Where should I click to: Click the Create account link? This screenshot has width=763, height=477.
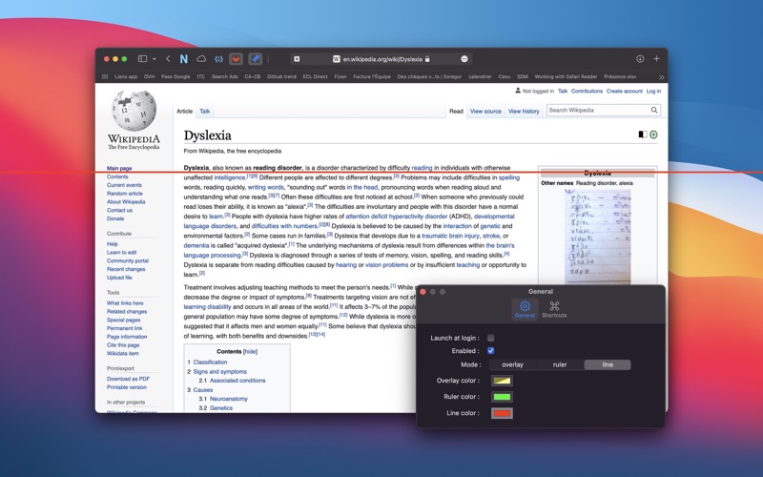click(x=625, y=91)
